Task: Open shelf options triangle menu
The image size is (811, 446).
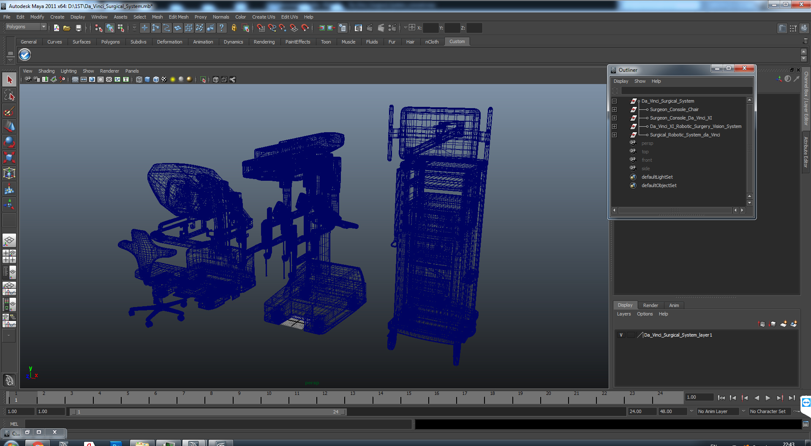Action: pos(10,61)
